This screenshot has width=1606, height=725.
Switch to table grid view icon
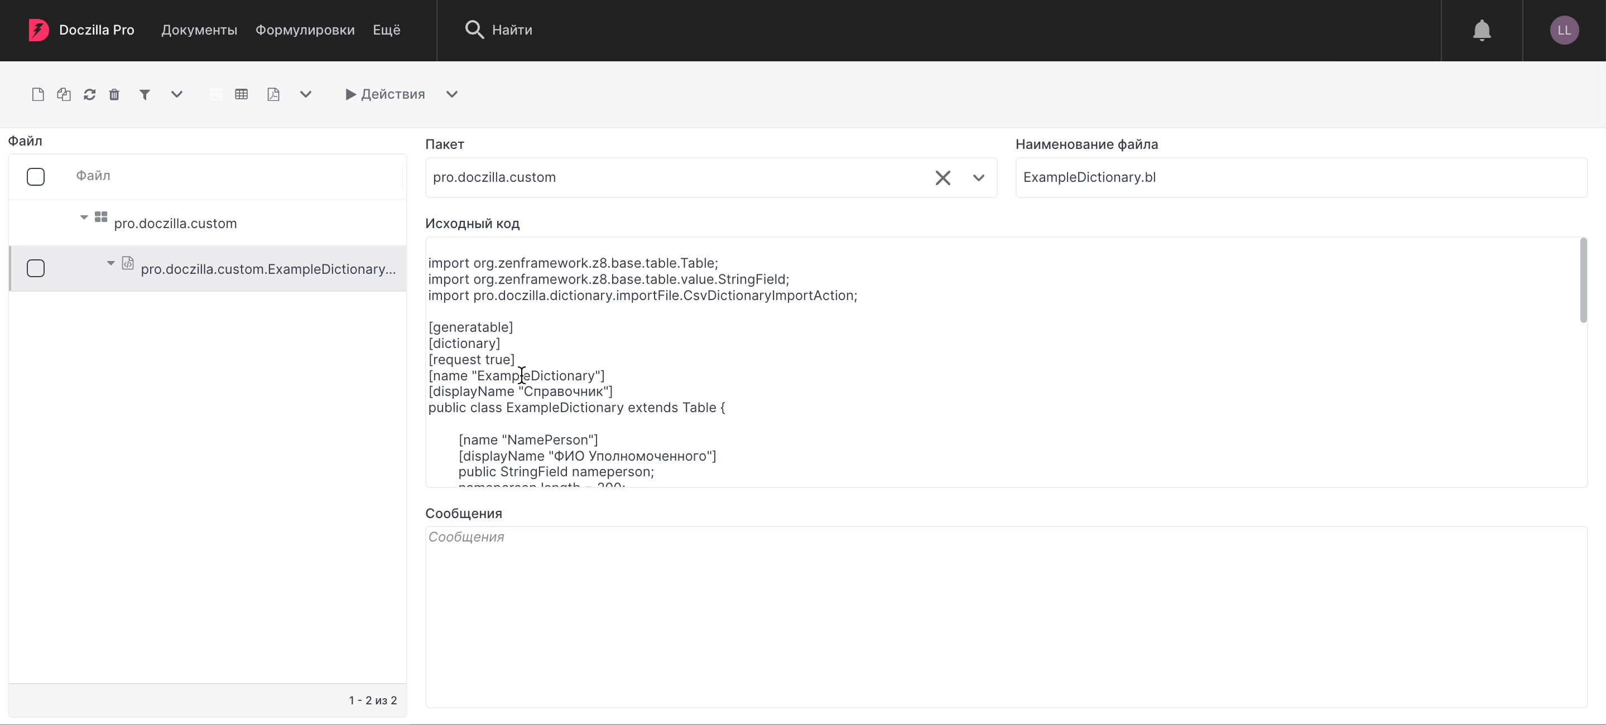pos(241,94)
